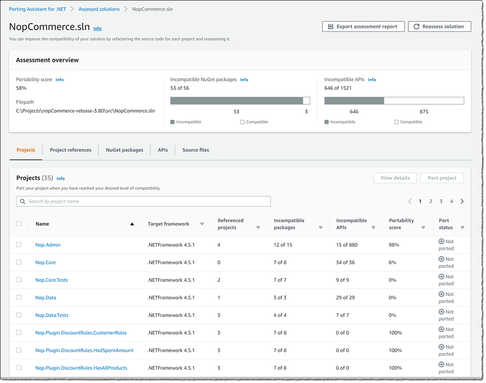Screen dimensions: 486x383
Task: Click breadcrumb chevron after Assessed solutions
Action: [x=126, y=9]
